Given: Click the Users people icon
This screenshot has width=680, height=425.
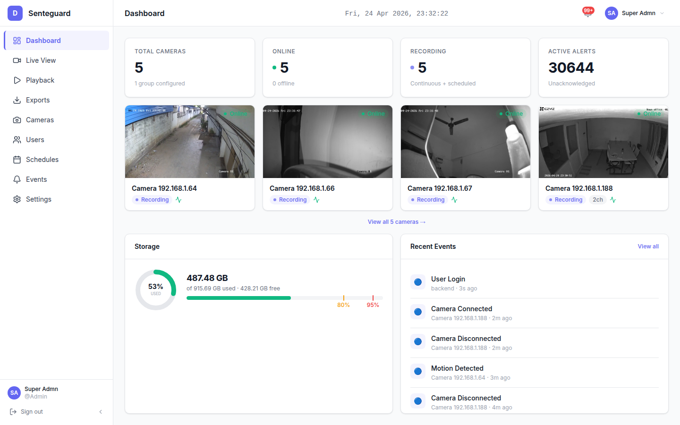Looking at the screenshot, I should pos(17,140).
